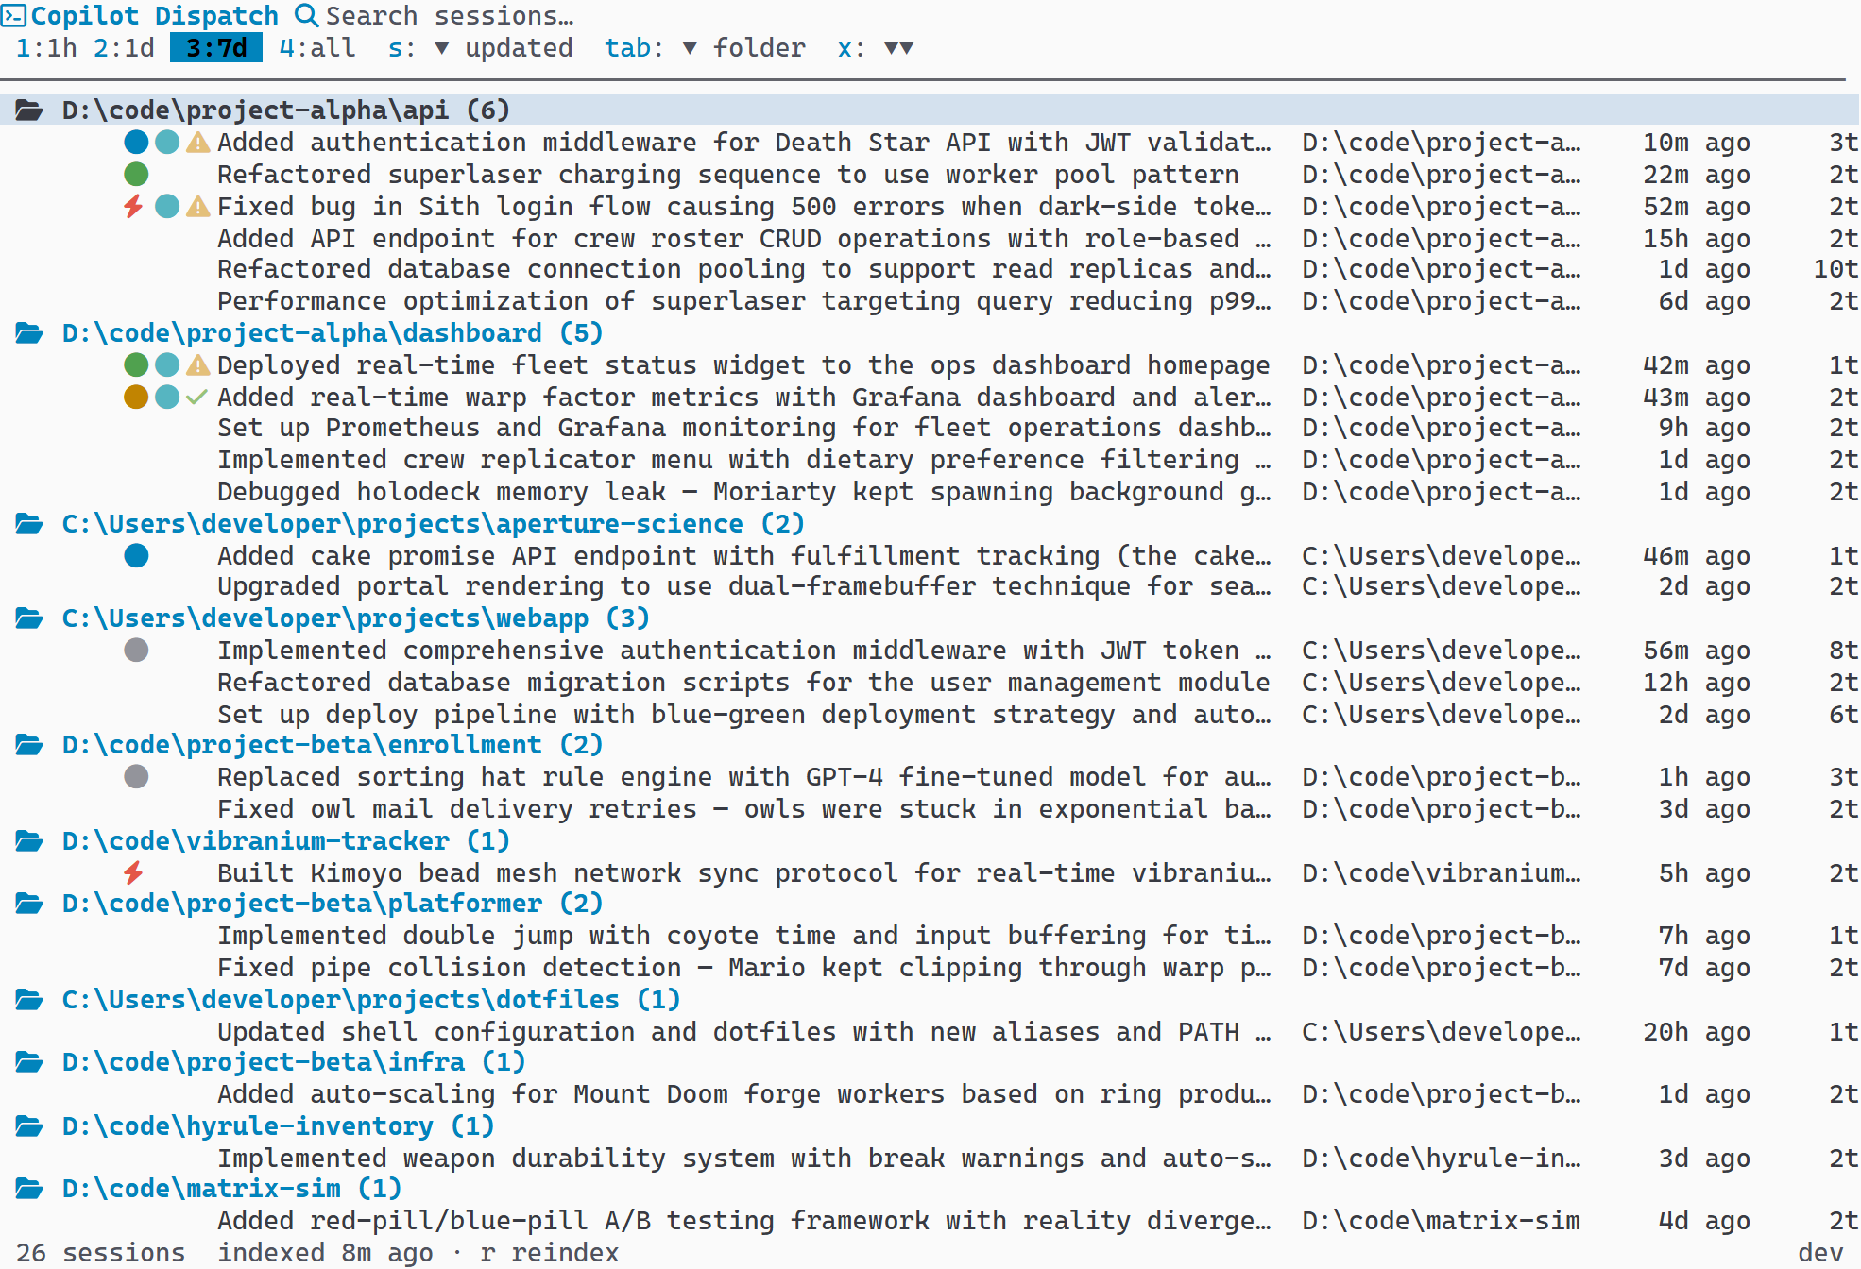Click teal dot on fleet status widget row
Image resolution: width=1861 pixels, height=1269 pixels.
point(167,365)
